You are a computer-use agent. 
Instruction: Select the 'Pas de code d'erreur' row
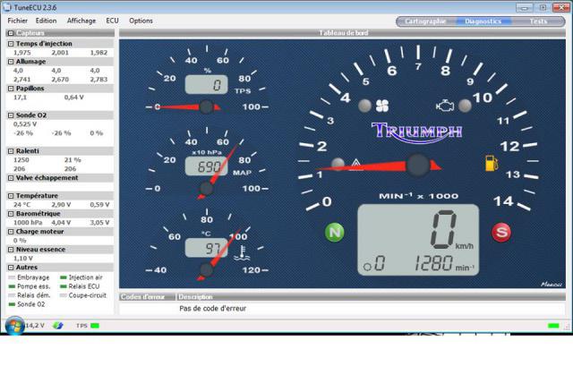click(342, 309)
